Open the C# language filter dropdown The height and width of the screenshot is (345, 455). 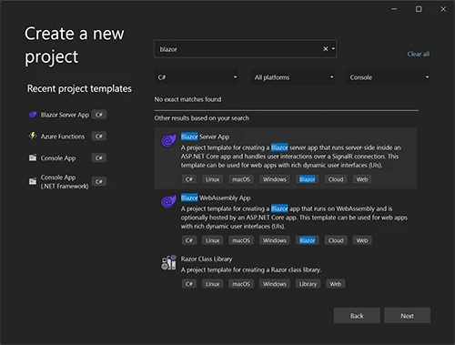click(197, 77)
